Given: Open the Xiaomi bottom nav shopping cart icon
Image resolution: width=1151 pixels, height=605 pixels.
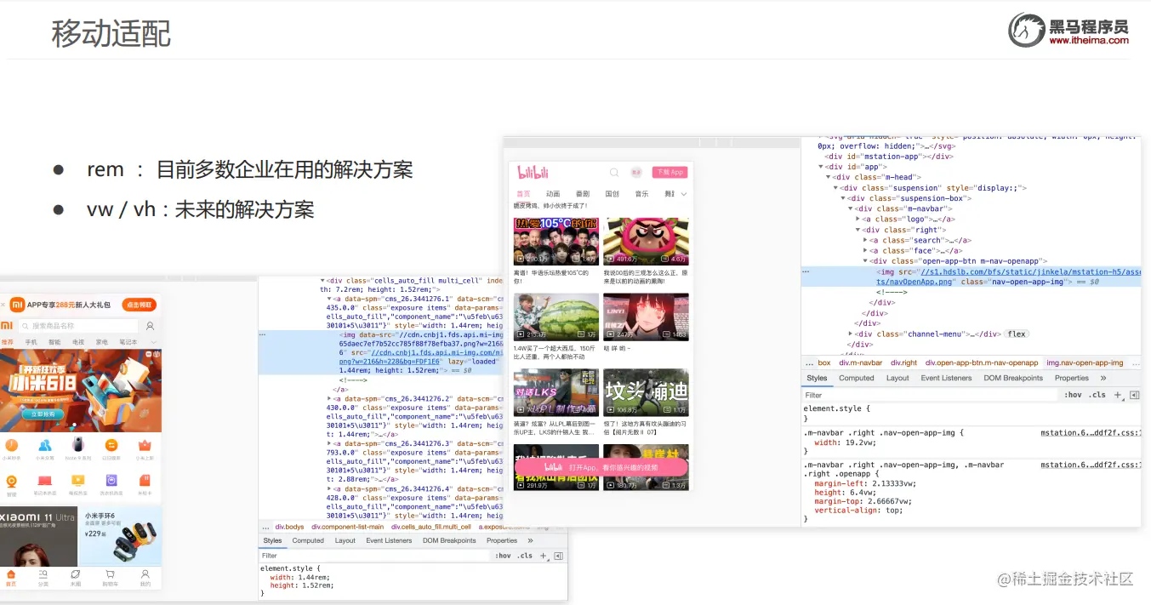Looking at the screenshot, I should click(x=110, y=574).
